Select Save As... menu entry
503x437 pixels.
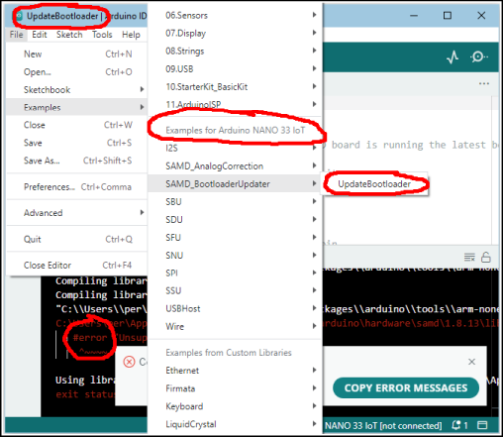tap(76, 161)
